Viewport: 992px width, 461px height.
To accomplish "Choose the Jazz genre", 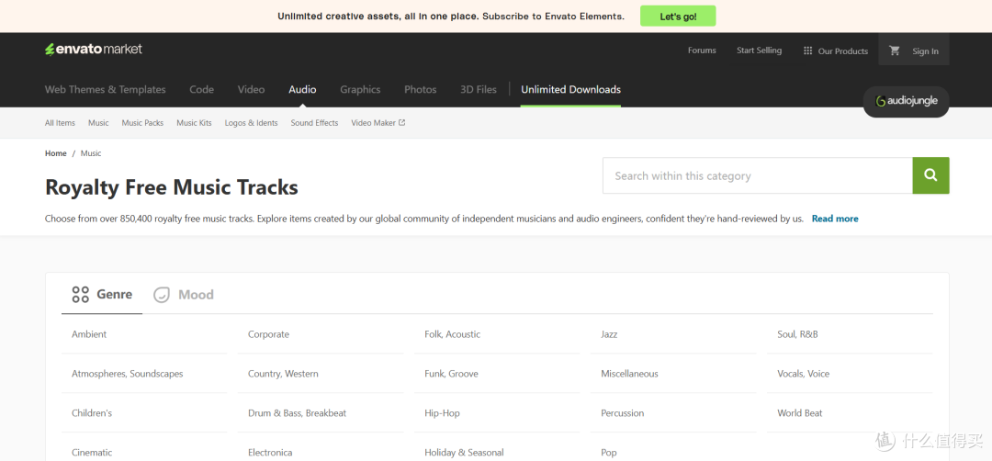I will coord(609,334).
